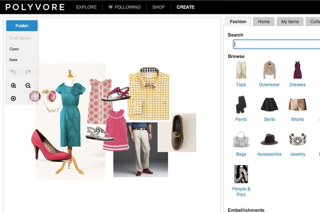The image size is (320, 213).
Task: Click the Embellishments heading
Action: pos(246,210)
